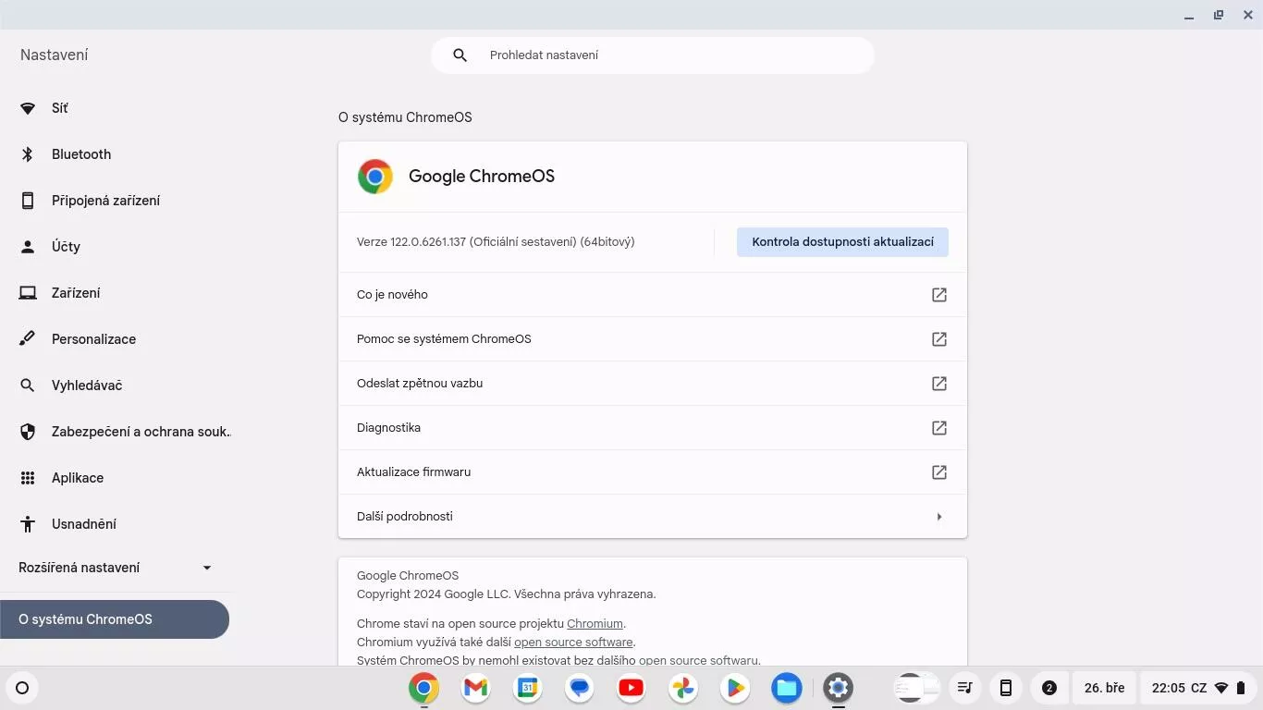Open Personalizace settings
The height and width of the screenshot is (710, 1263).
click(x=115, y=339)
